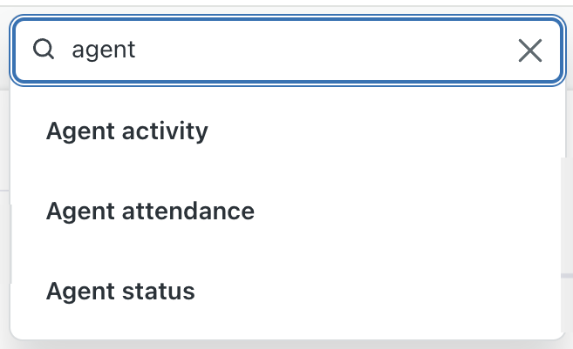Go to the Agent status report
This screenshot has height=349, width=573.
pyautogui.click(x=120, y=291)
